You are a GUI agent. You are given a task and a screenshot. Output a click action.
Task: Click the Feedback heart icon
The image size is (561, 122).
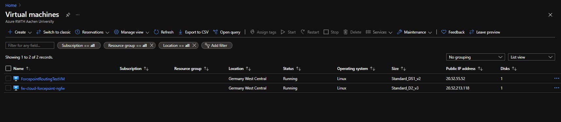[x=444, y=32]
